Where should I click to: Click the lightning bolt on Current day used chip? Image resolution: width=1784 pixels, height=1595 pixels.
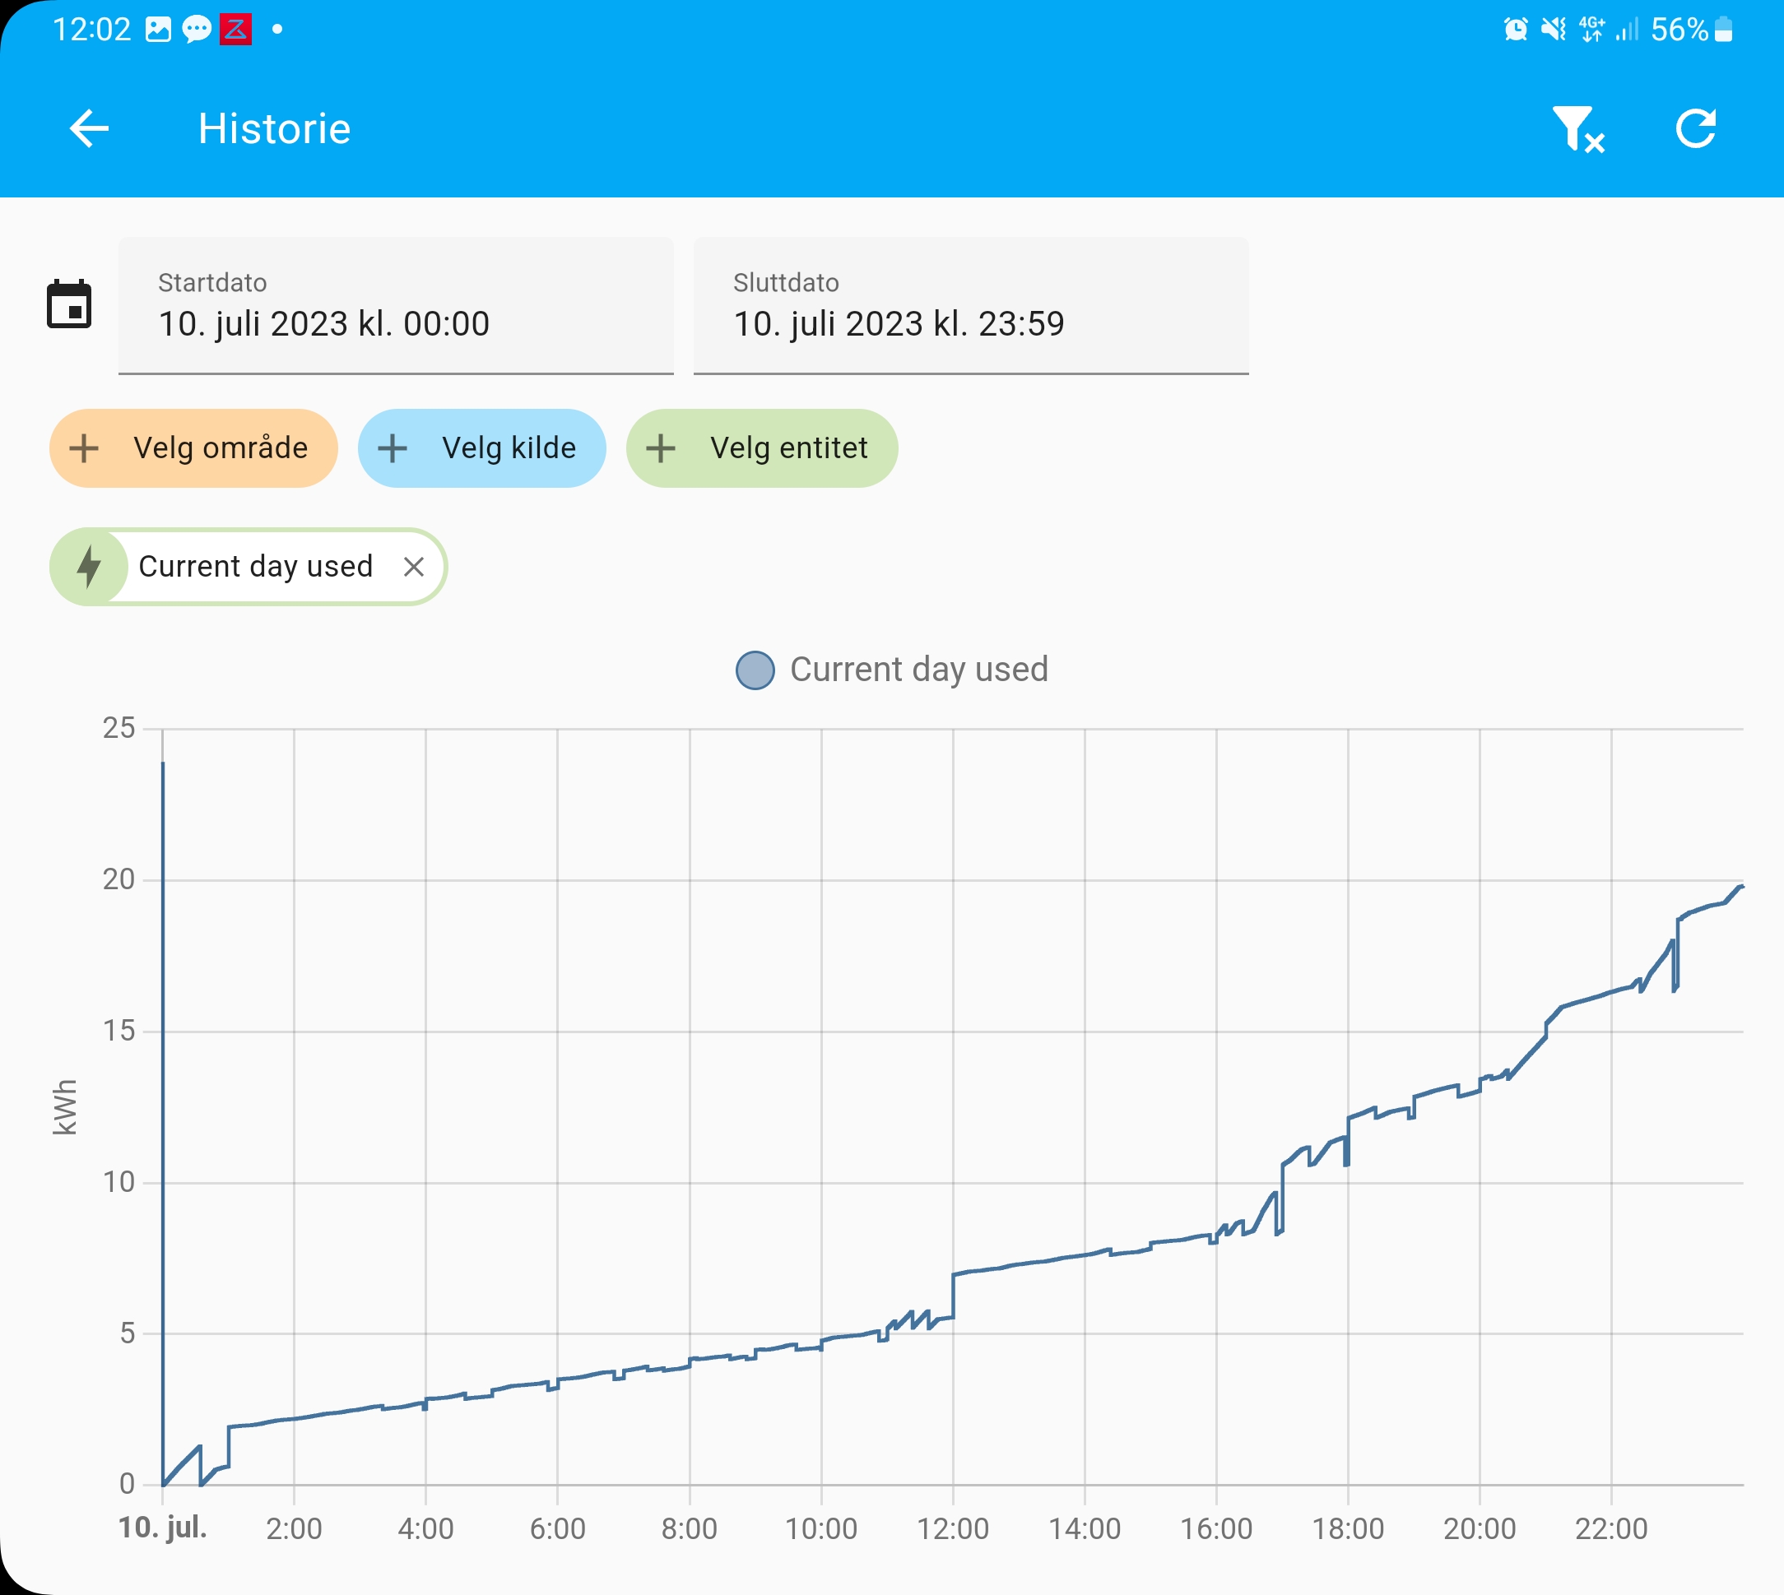[x=91, y=567]
